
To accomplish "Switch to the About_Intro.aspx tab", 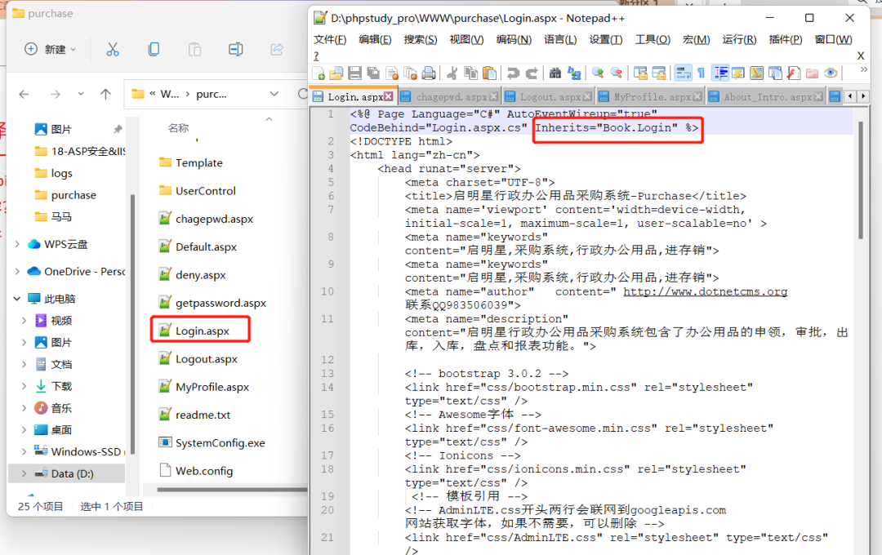I will 767,97.
